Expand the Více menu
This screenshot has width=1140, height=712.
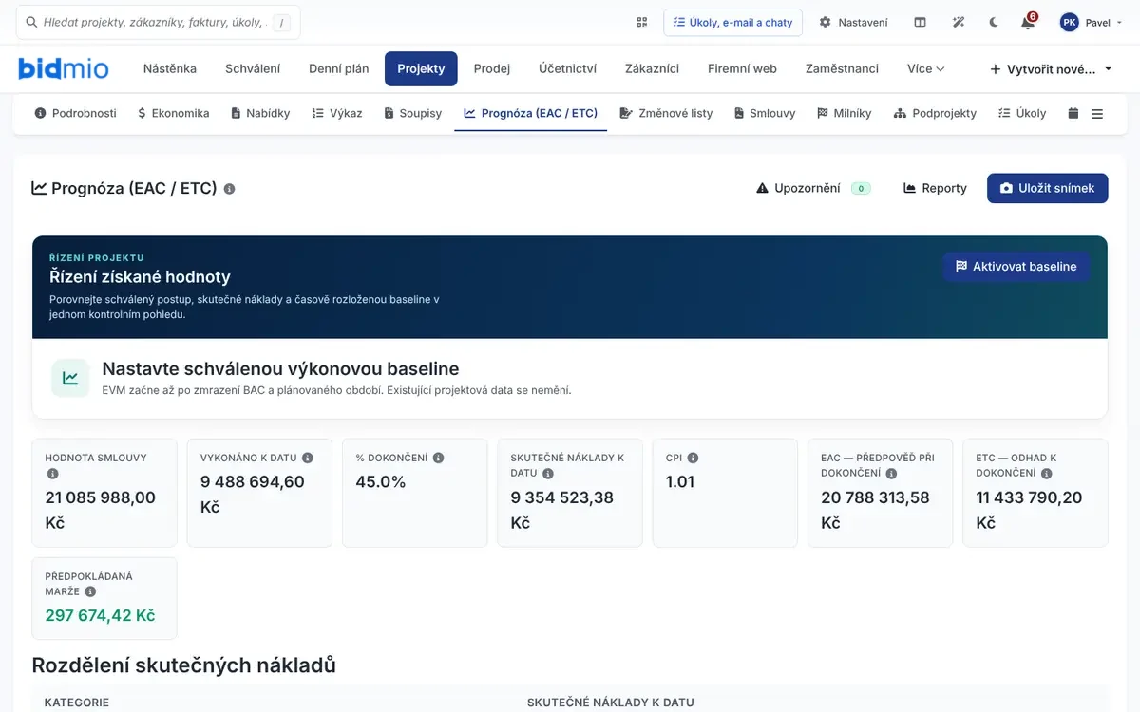[x=926, y=68]
